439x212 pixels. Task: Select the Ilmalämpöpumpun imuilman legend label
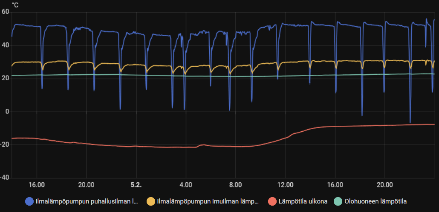(x=208, y=201)
